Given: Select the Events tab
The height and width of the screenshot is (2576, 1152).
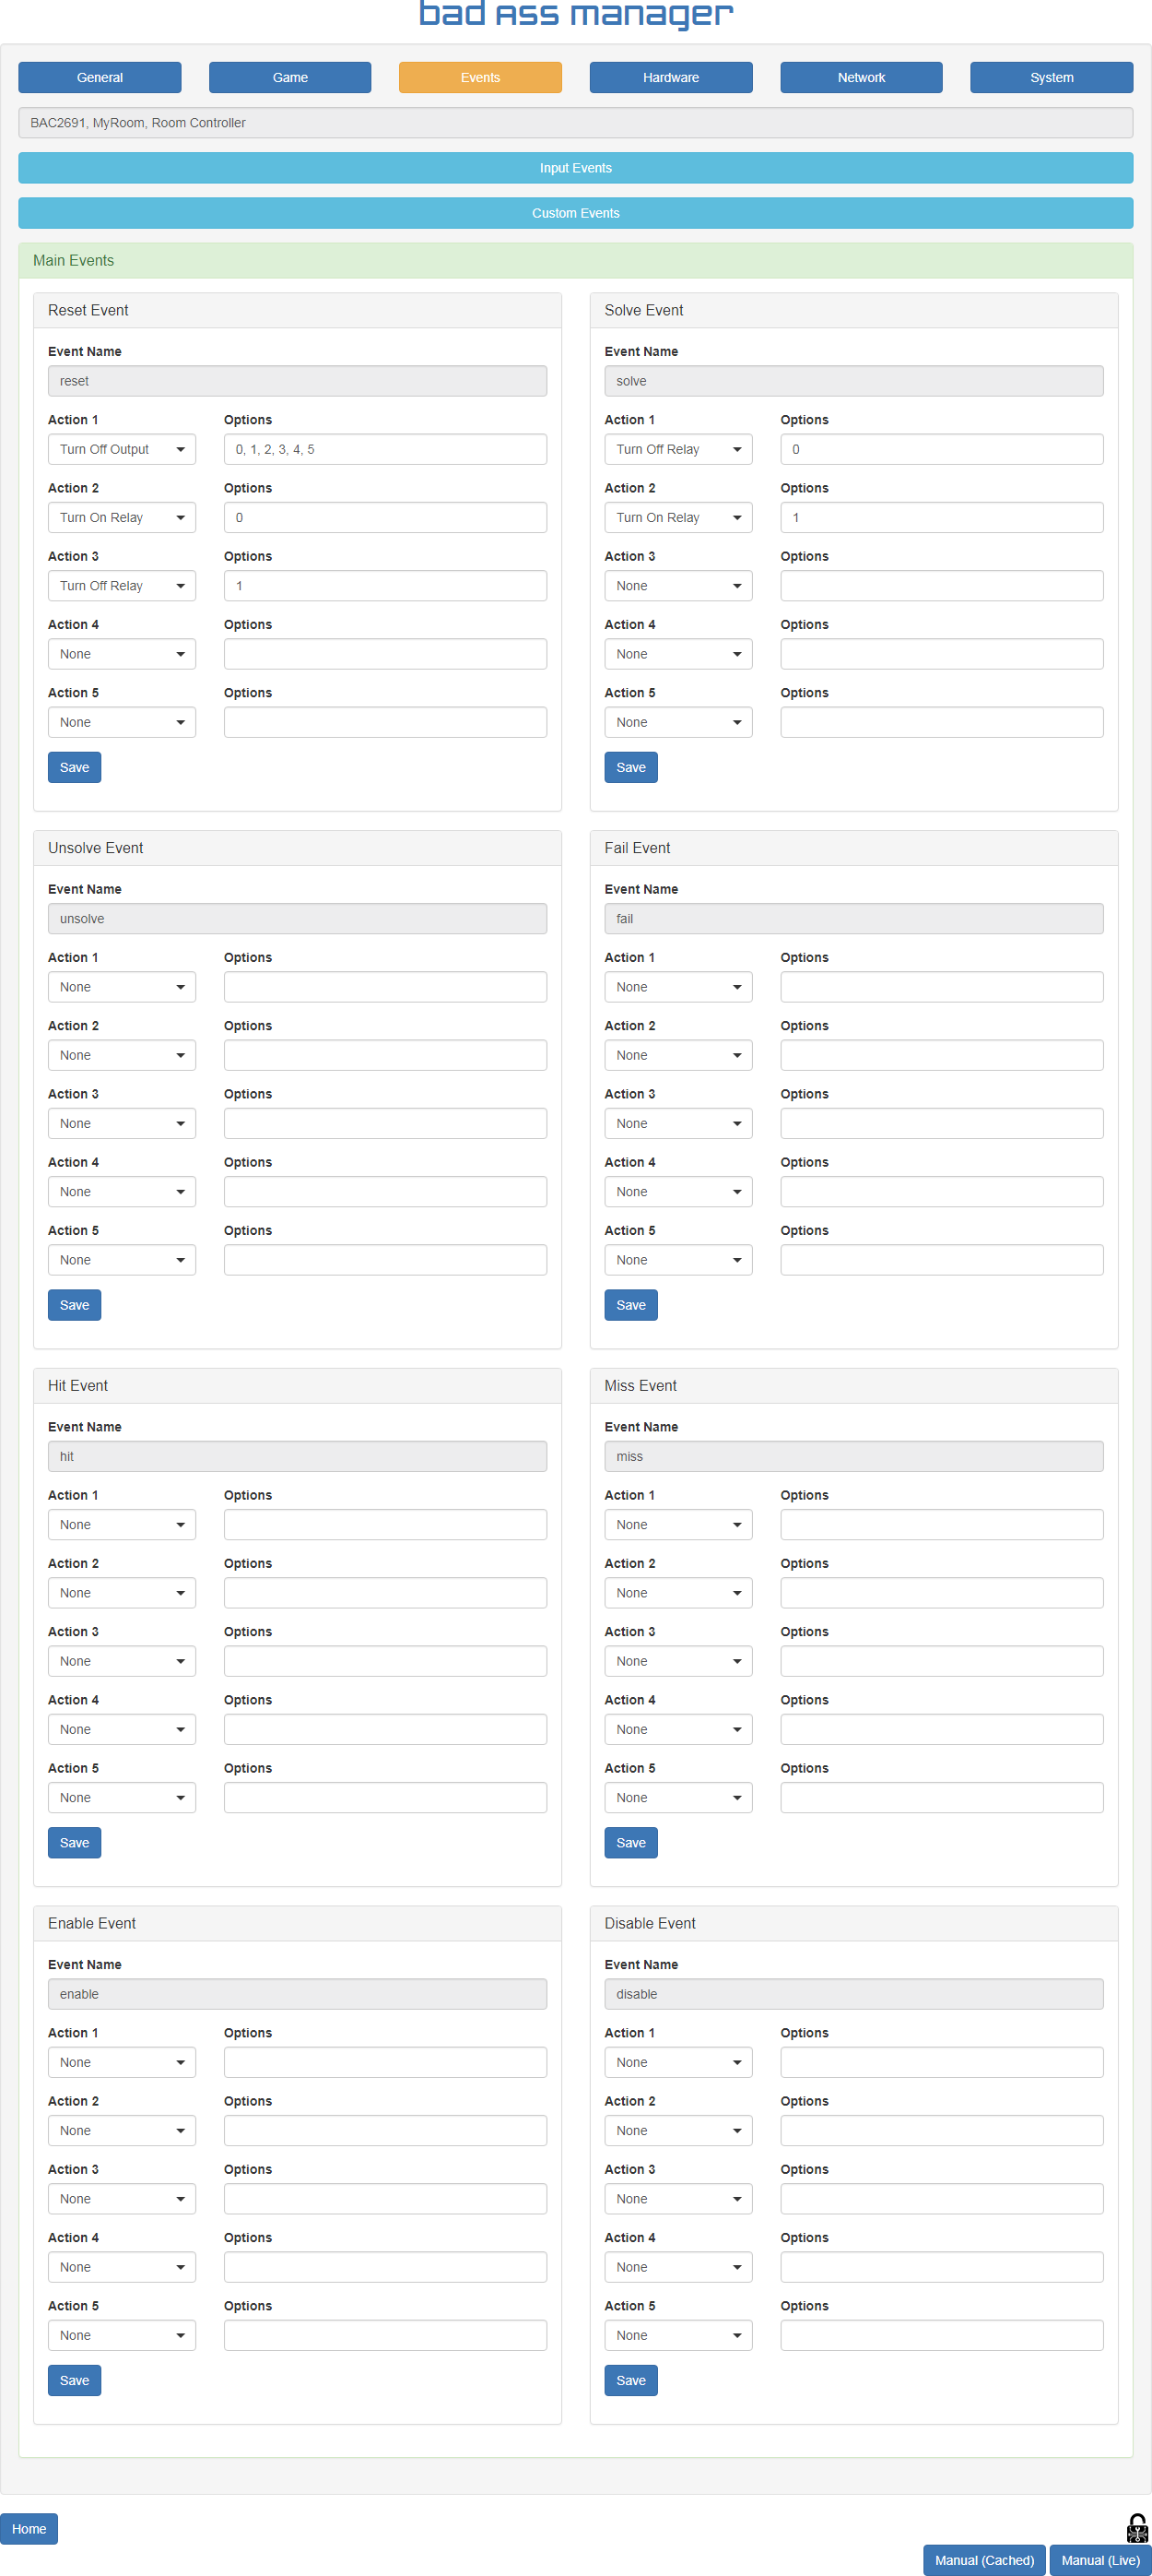Looking at the screenshot, I should tap(480, 77).
